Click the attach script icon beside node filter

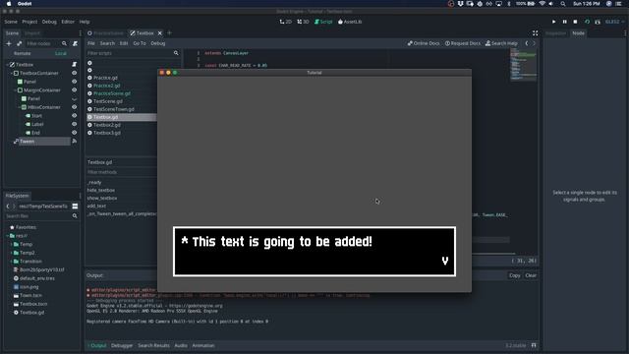75,43
